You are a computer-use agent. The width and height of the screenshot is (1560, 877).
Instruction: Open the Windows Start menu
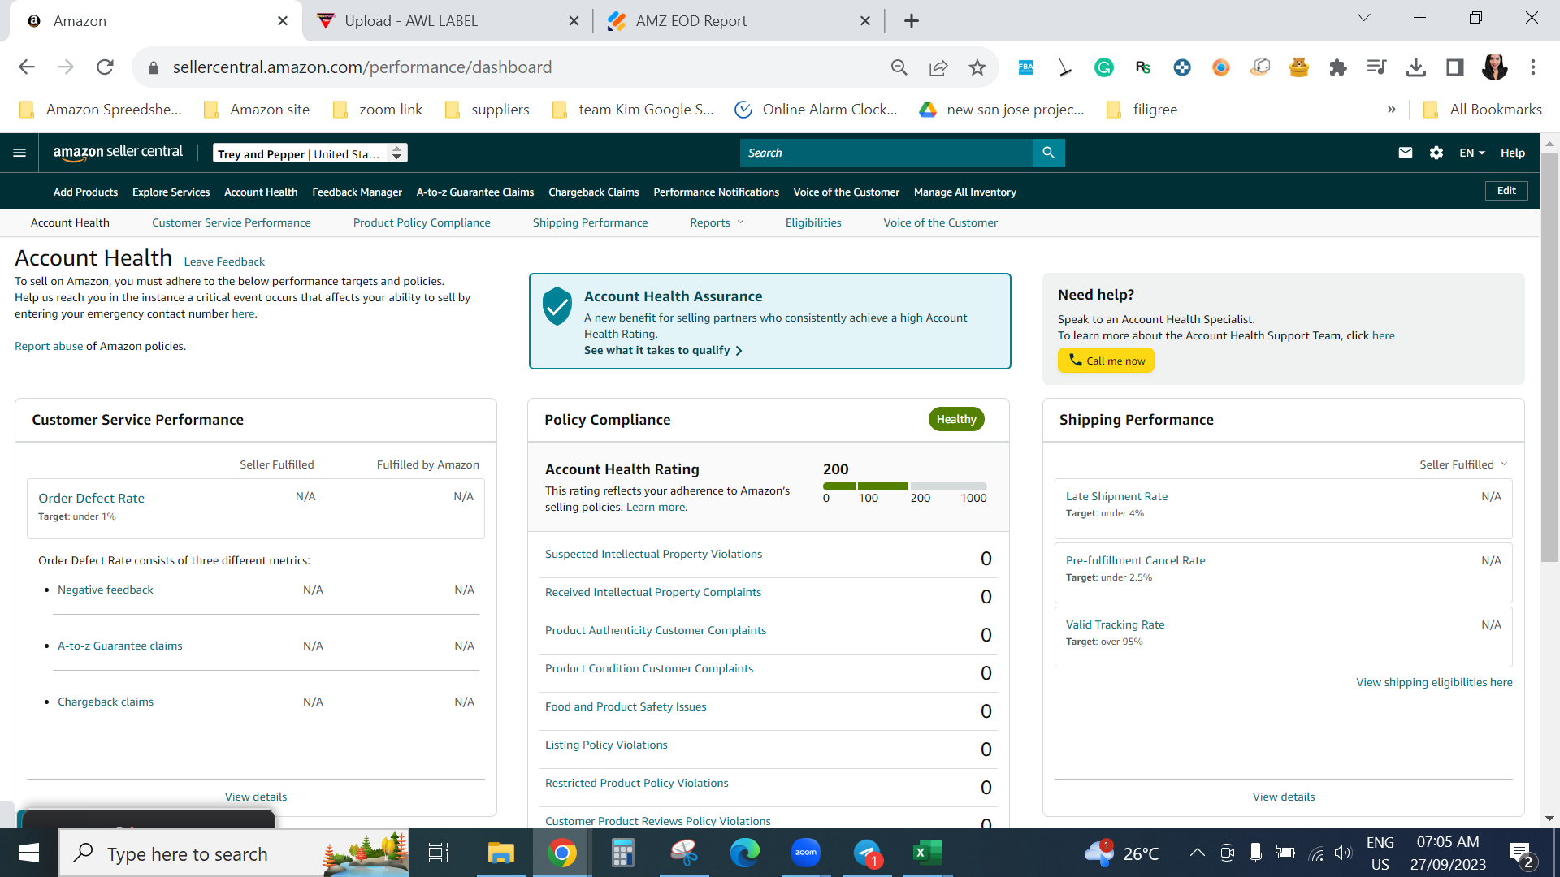coord(29,853)
